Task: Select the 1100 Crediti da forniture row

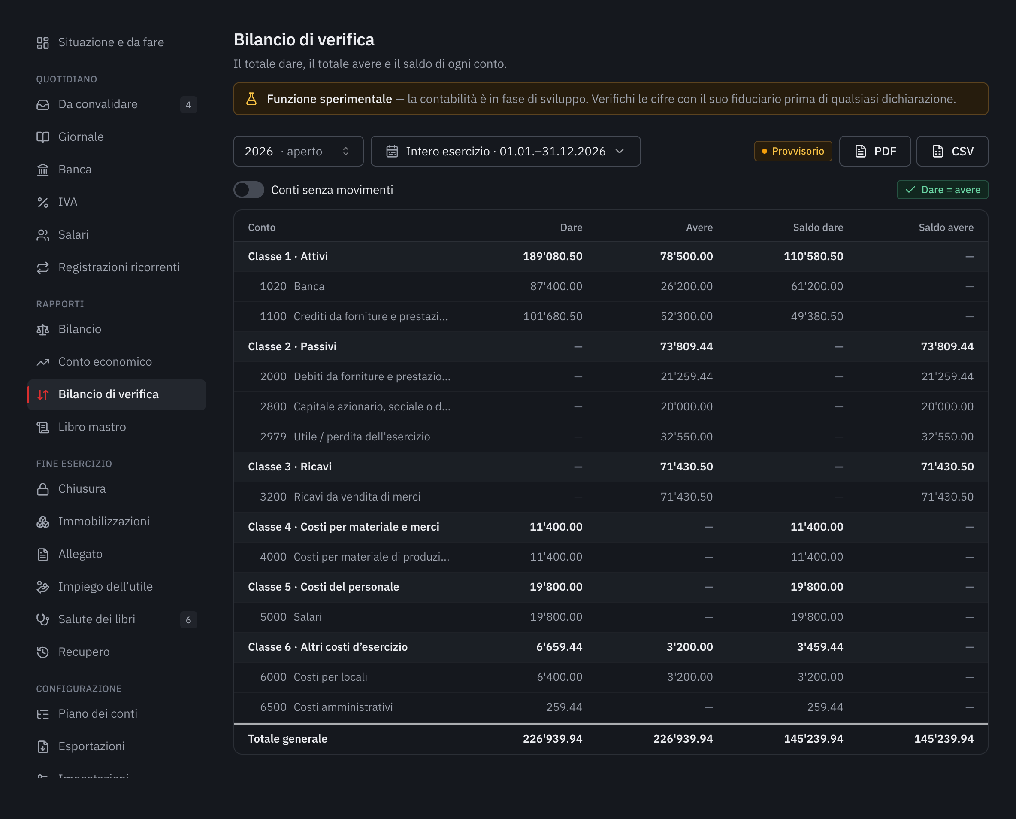Action: coord(611,316)
